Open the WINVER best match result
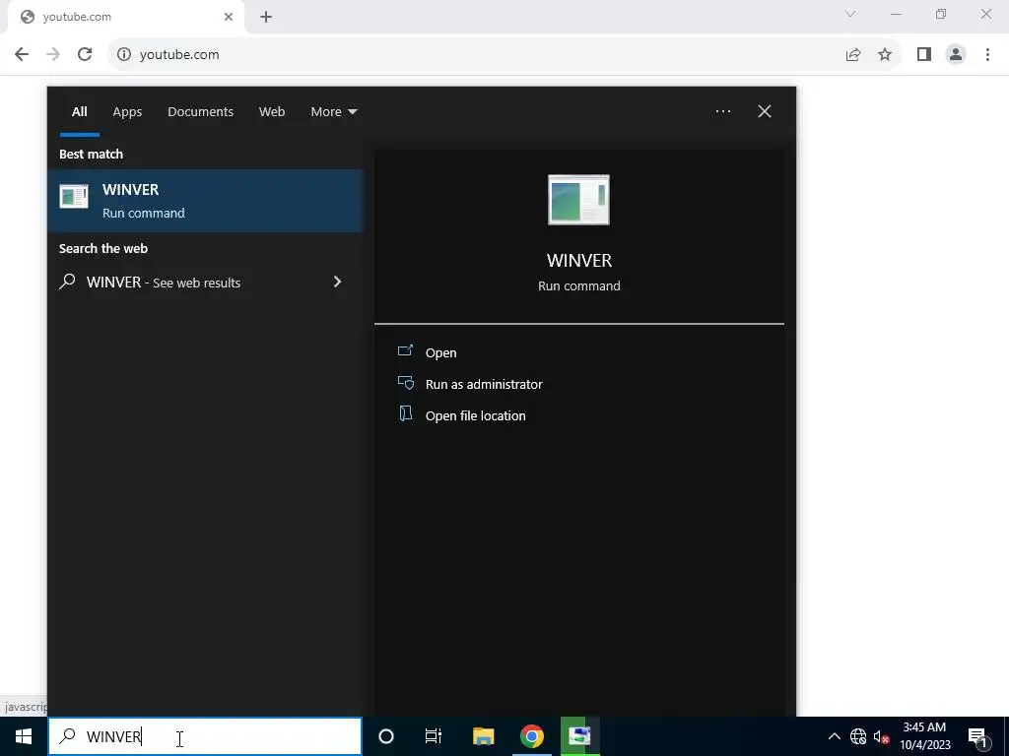 pos(205,201)
